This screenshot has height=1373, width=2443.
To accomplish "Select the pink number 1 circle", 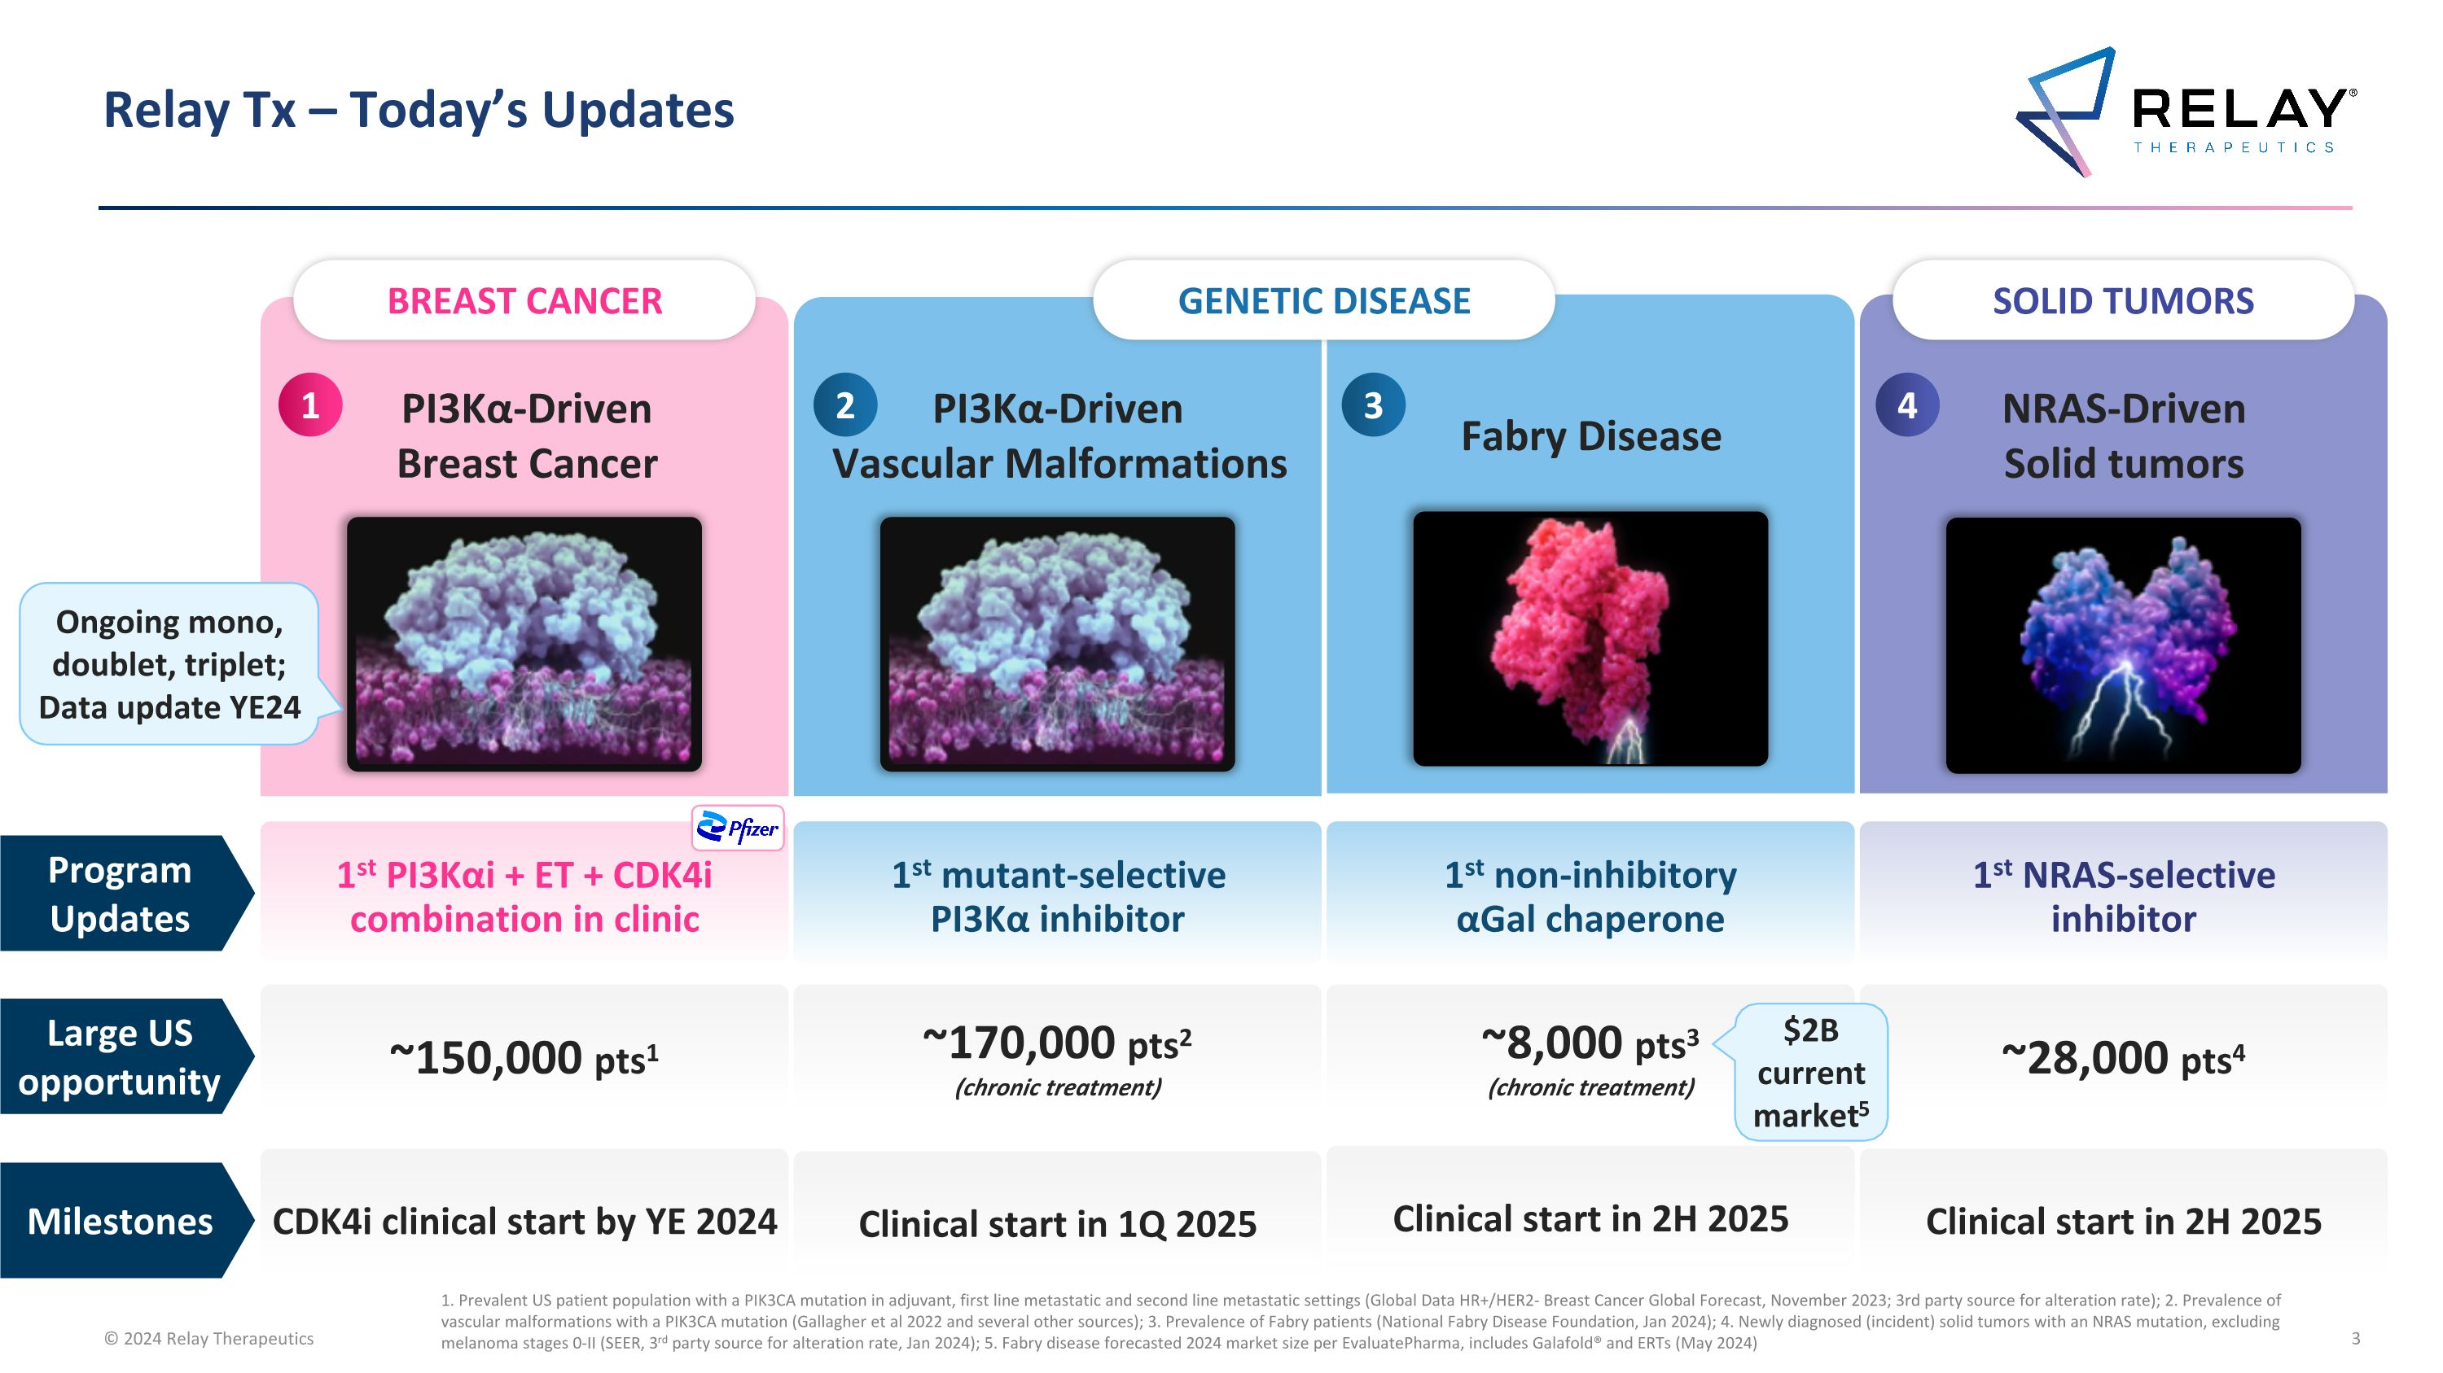I will click(x=310, y=404).
